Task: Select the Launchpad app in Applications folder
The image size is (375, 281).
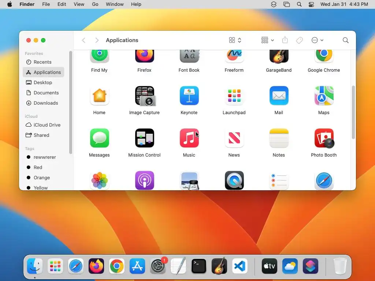Action: coord(234,95)
